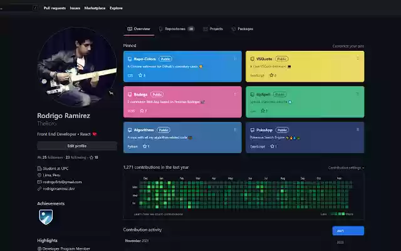
Task: Click the VSQuote repository icon
Action: click(x=252, y=59)
